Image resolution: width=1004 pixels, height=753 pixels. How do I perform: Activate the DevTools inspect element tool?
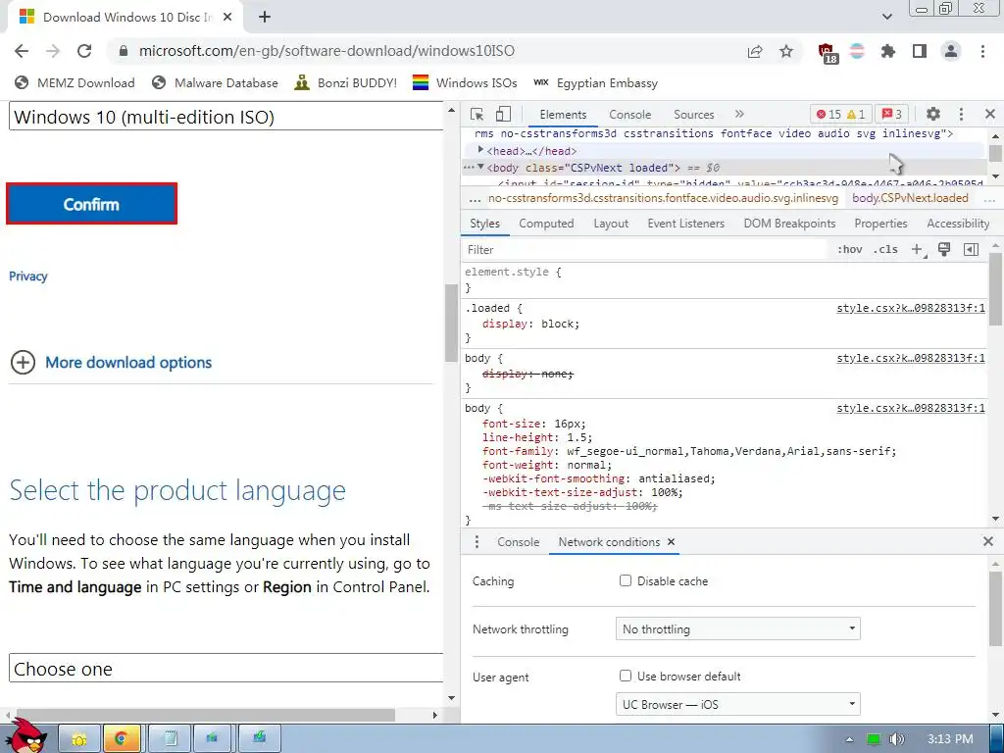(477, 115)
